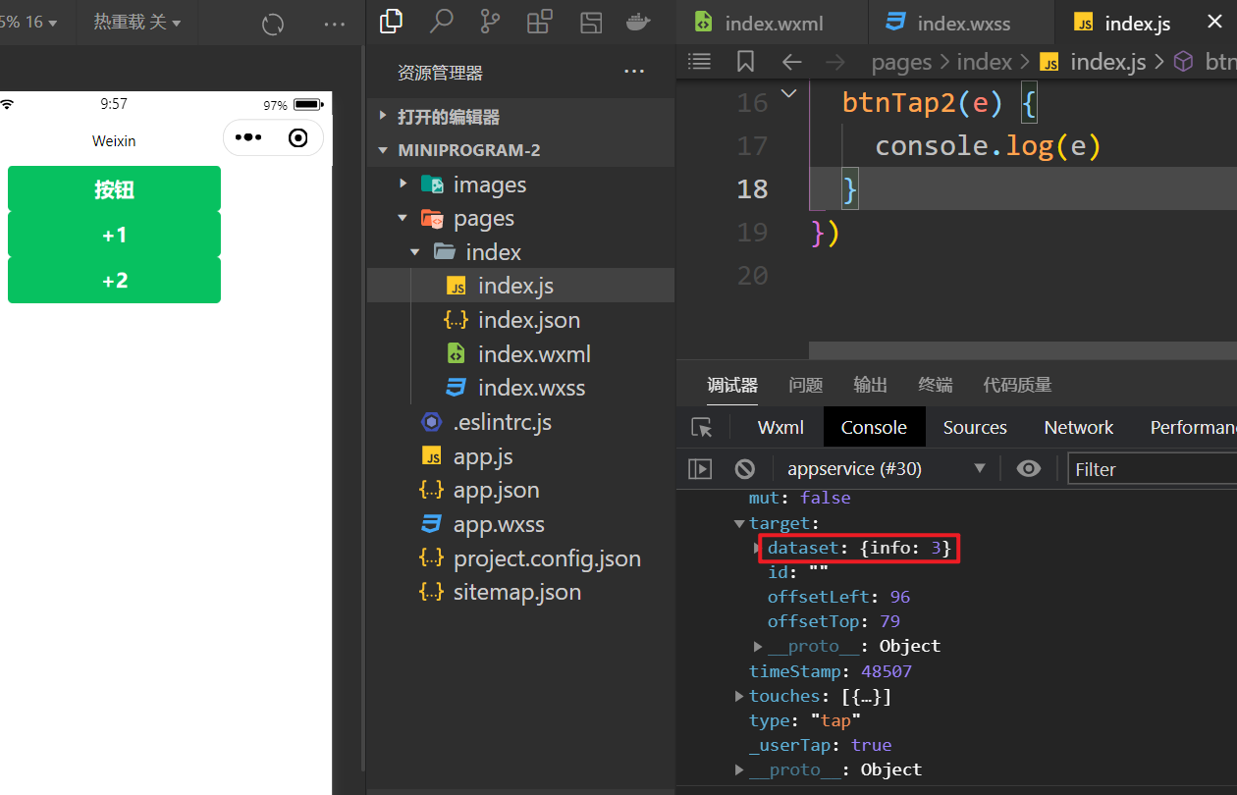The width and height of the screenshot is (1237, 795).
Task: Tap the mini program capsule close circle
Action: tap(298, 138)
